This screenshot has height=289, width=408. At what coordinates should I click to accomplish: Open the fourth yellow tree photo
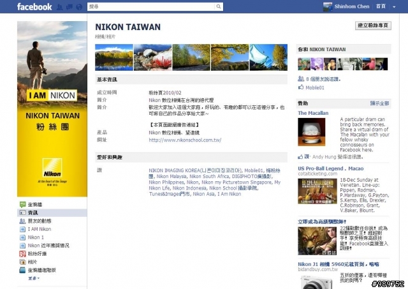pyautogui.click(x=229, y=57)
